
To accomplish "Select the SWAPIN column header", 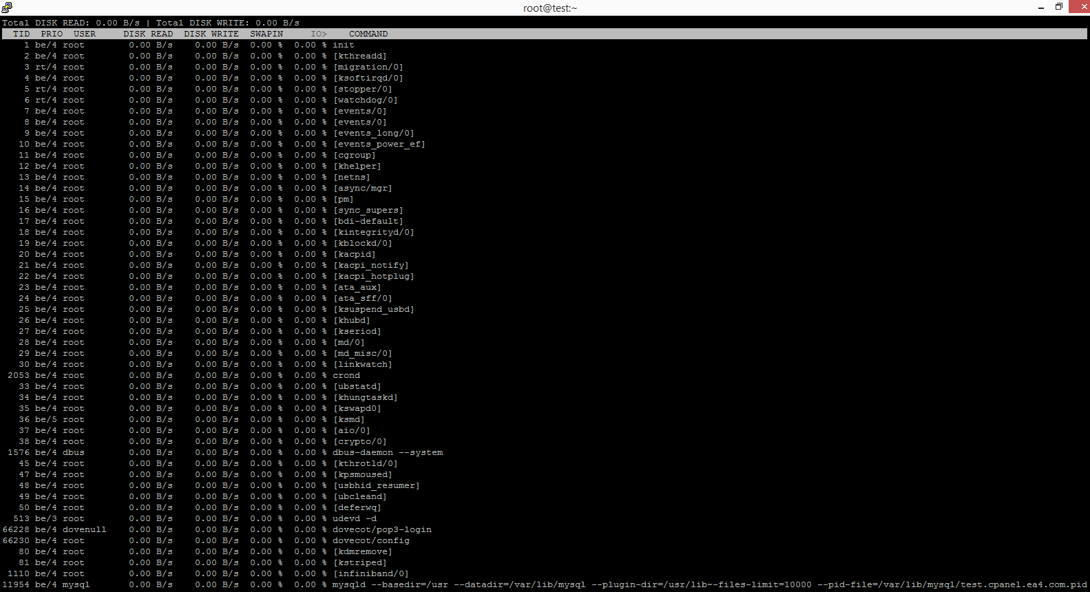I will [x=266, y=34].
